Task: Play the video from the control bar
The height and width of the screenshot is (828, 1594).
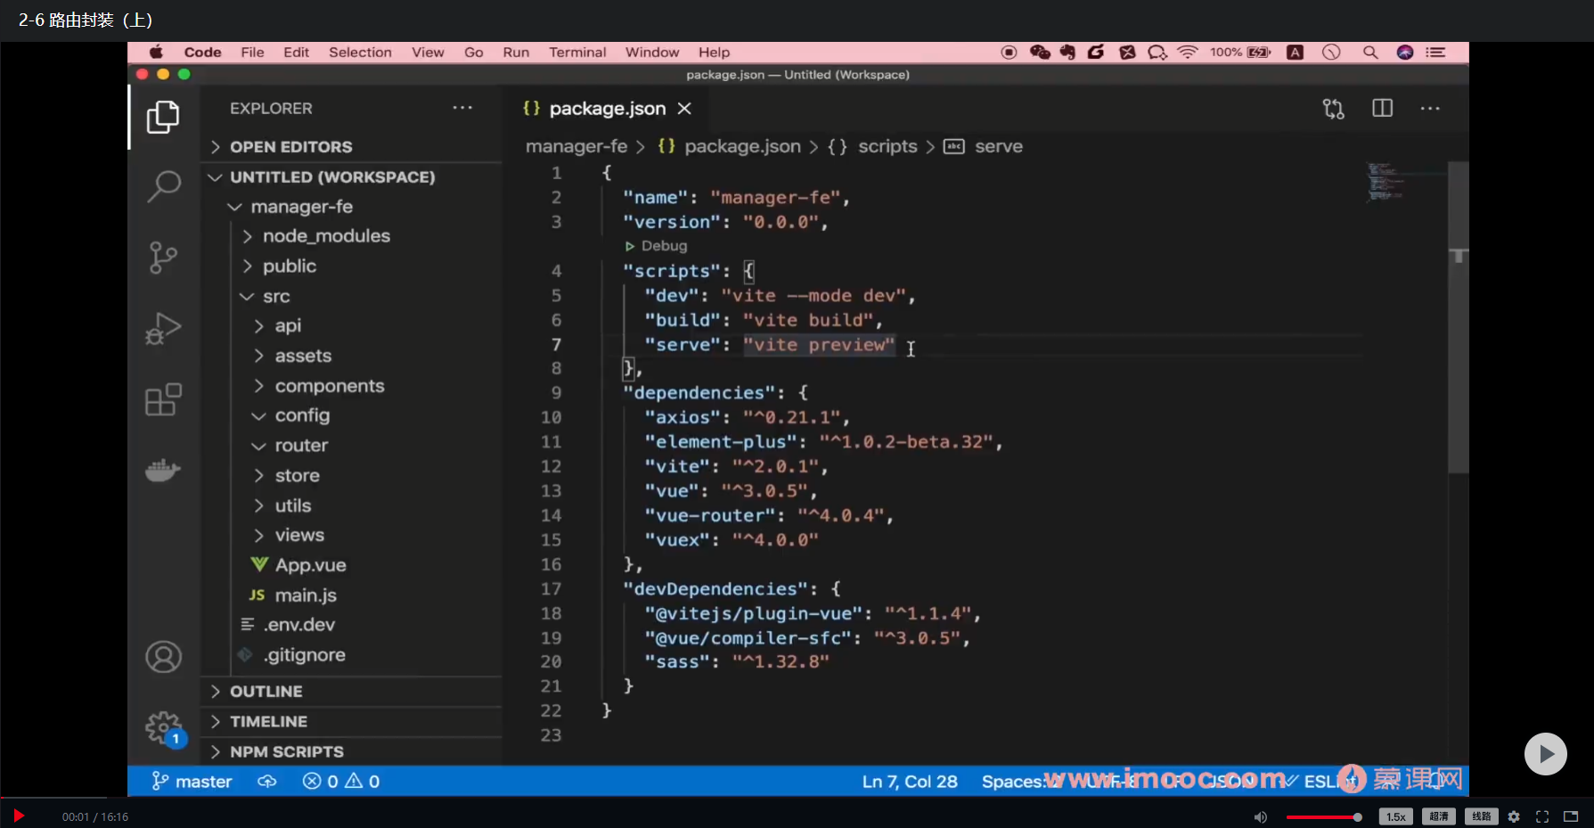Action: pos(19,816)
